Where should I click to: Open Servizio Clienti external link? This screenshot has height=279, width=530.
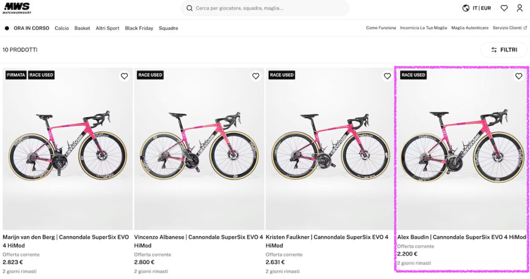point(509,28)
